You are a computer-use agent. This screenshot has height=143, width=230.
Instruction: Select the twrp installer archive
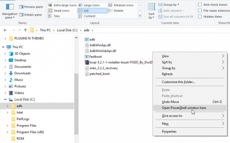click(x=118, y=62)
